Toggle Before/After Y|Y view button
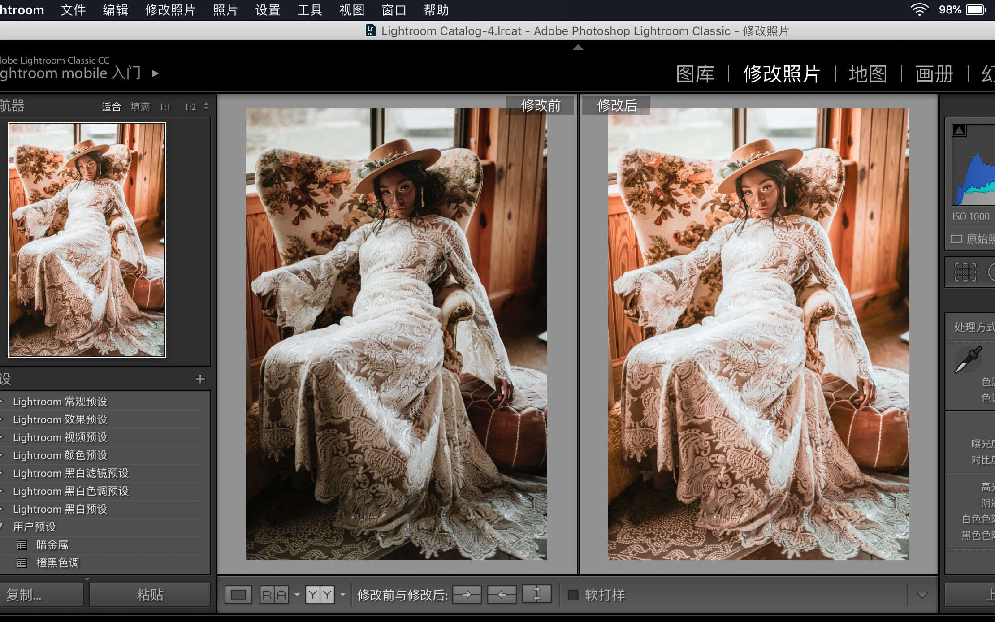The width and height of the screenshot is (995, 622). point(320,595)
